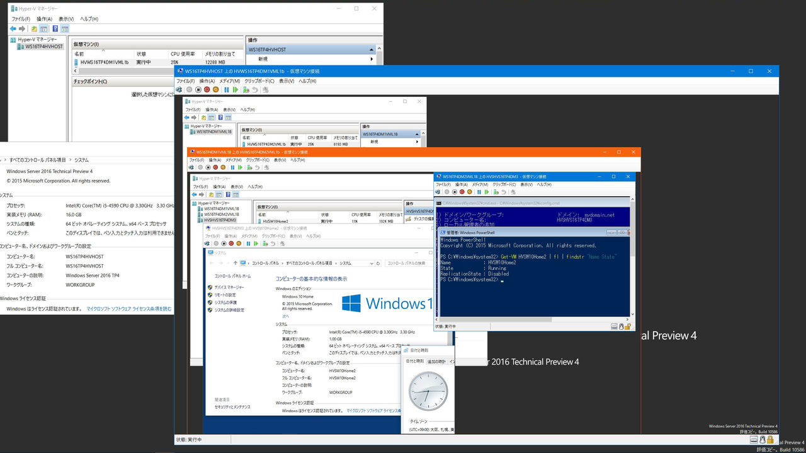806x453 pixels.
Task: Collapse WS16TP4HVHOST actions section in host manager
Action: pos(372,50)
